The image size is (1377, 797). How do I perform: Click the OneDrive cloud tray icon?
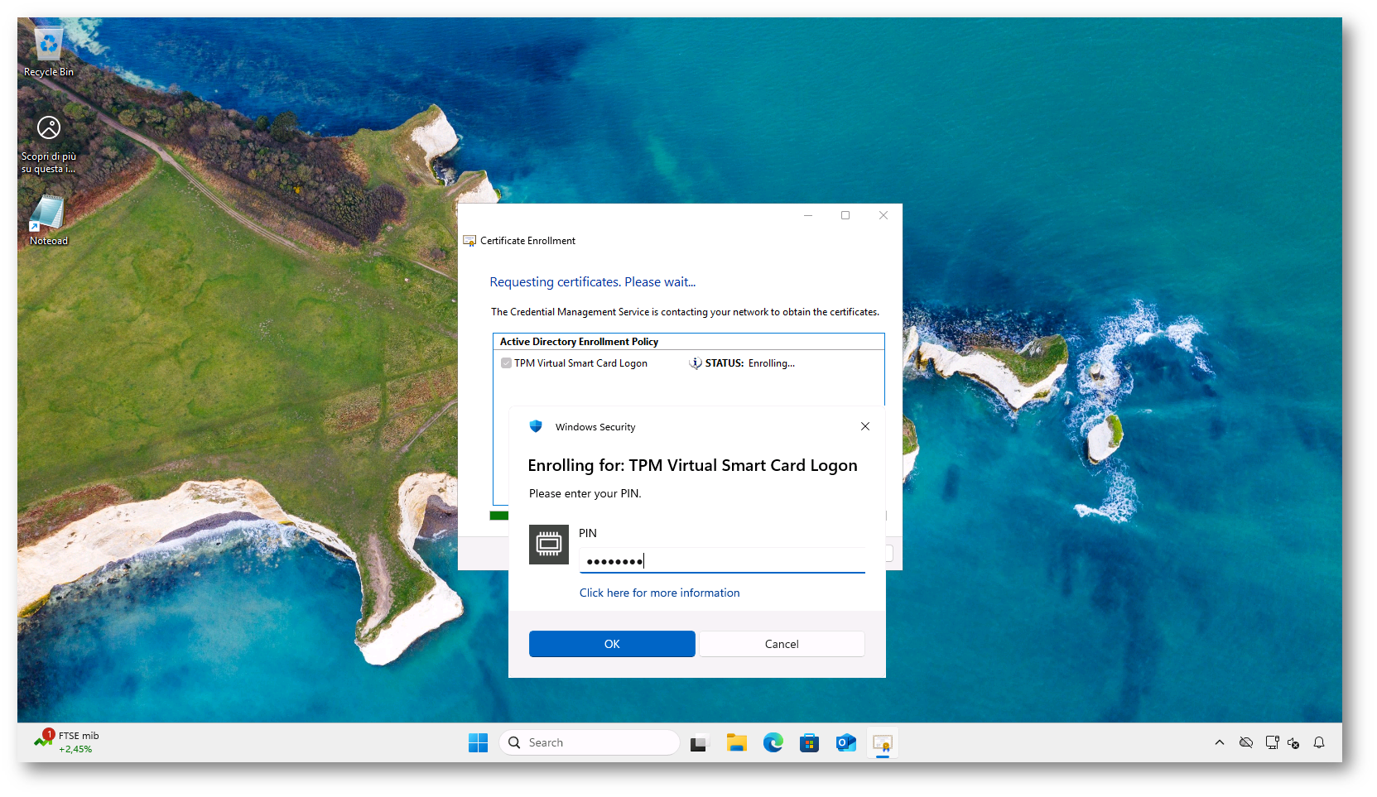tap(1245, 742)
